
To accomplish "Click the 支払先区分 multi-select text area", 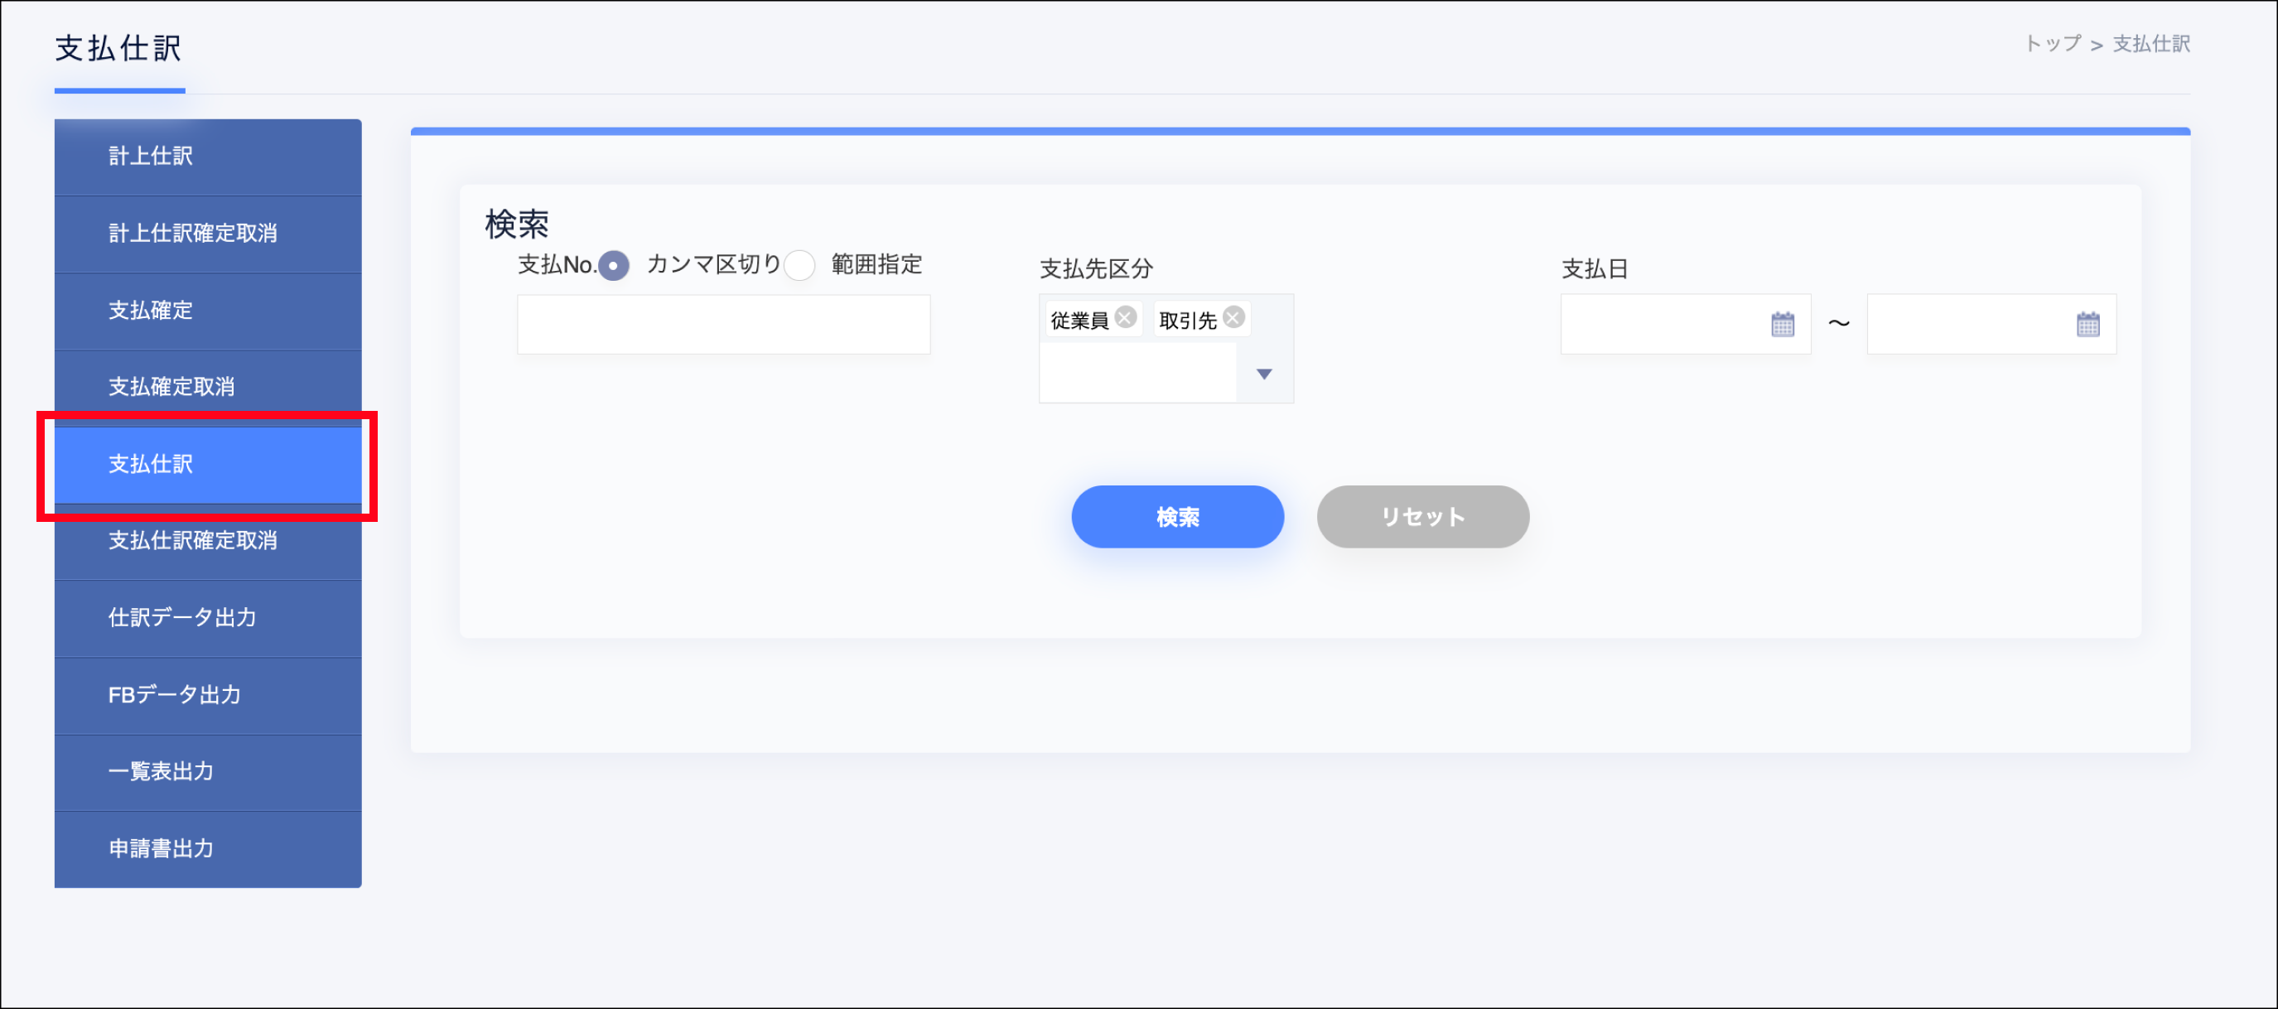I will coord(1137,373).
